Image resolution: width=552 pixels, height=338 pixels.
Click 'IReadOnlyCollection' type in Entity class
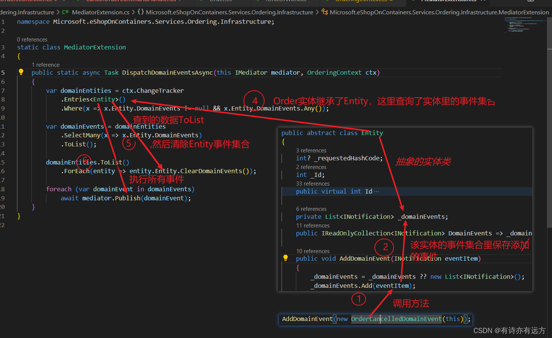pos(356,233)
